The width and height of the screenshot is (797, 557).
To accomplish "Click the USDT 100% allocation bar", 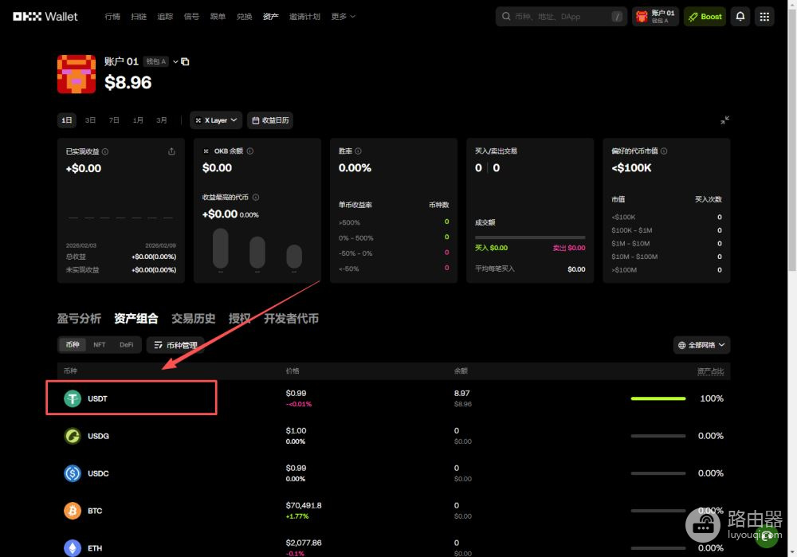I will click(x=658, y=398).
